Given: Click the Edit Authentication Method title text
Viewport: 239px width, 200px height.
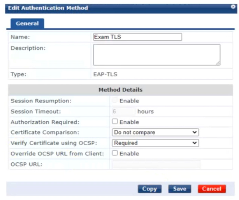Looking at the screenshot, I should coord(48,8).
